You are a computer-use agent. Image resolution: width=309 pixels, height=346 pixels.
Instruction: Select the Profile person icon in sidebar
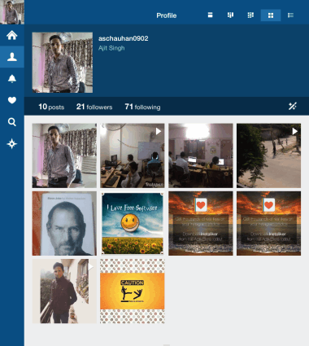tap(12, 57)
